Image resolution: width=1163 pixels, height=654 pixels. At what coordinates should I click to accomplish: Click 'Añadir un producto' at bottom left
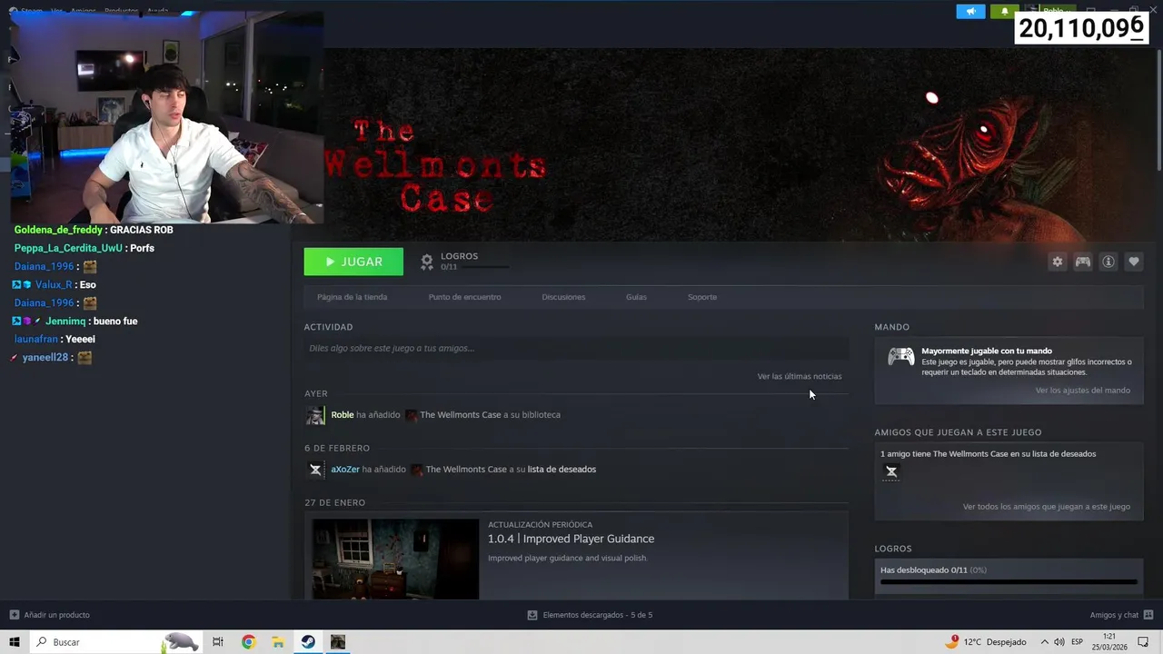pos(50,615)
